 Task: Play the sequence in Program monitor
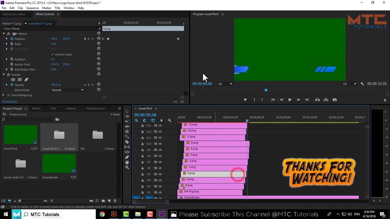coord(290,100)
